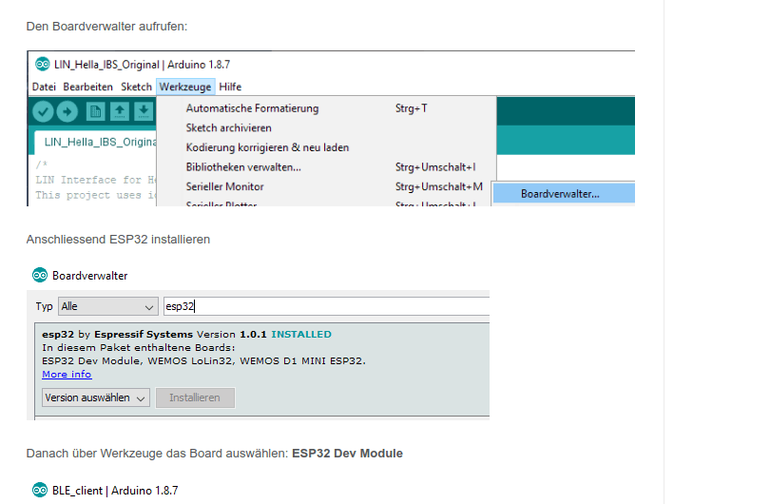Click 'LIN Interface for' code comment line
The width and height of the screenshot is (770, 504).
[x=96, y=180]
